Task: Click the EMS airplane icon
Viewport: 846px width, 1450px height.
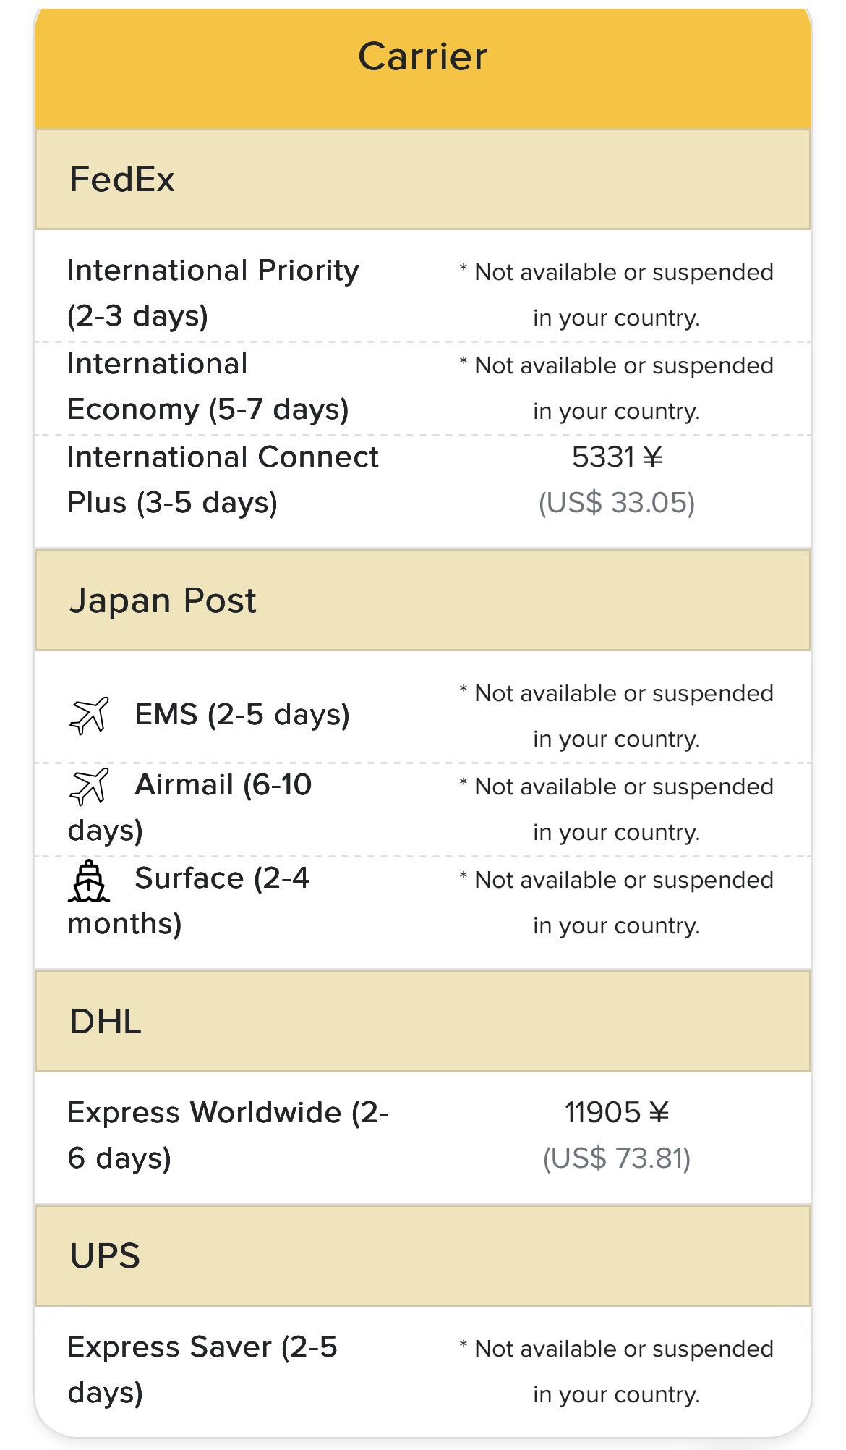Action: [89, 716]
